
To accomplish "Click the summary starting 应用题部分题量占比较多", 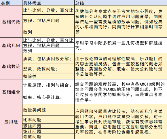I will click(x=121, y=122).
